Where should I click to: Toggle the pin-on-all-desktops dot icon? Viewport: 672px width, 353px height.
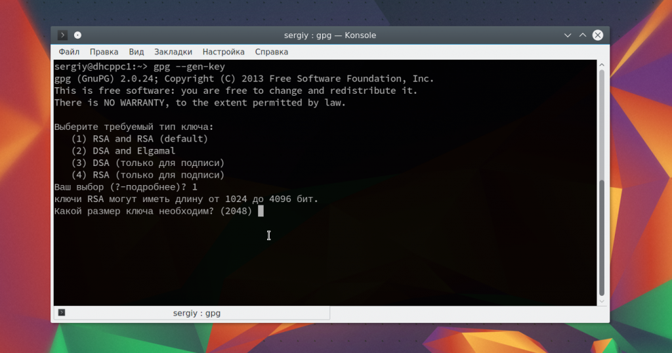77,35
